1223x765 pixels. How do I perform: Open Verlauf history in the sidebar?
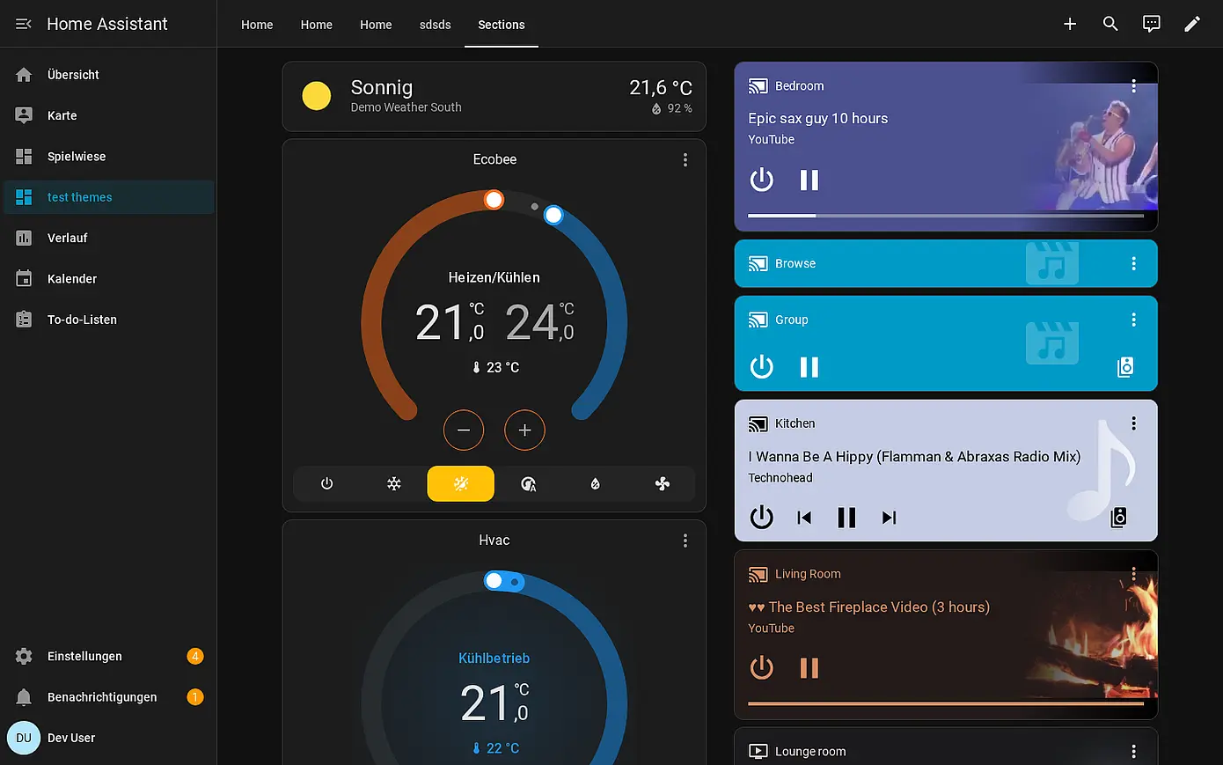pos(108,238)
